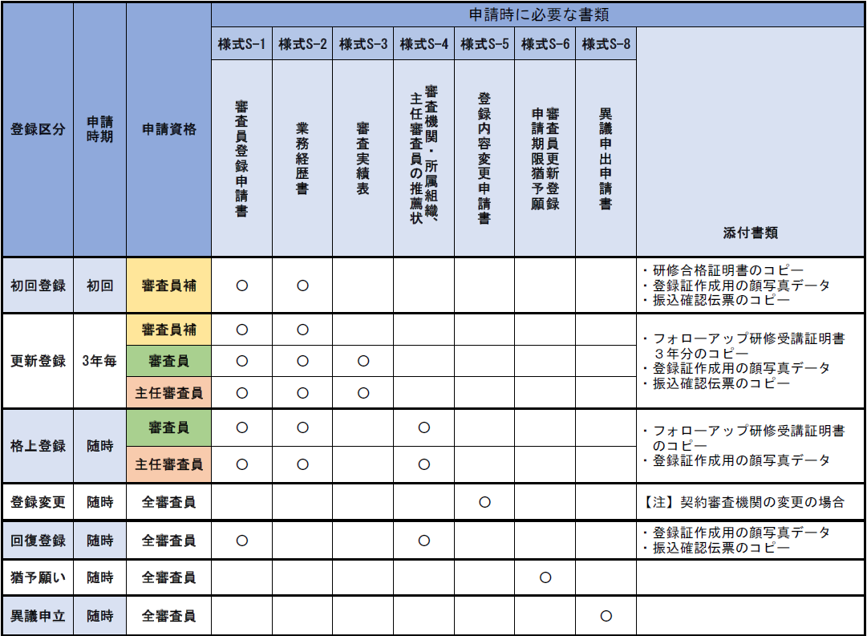Image resolution: width=867 pixels, height=636 pixels.
Task: Select the 様式S-5 header cell
Action: (484, 43)
